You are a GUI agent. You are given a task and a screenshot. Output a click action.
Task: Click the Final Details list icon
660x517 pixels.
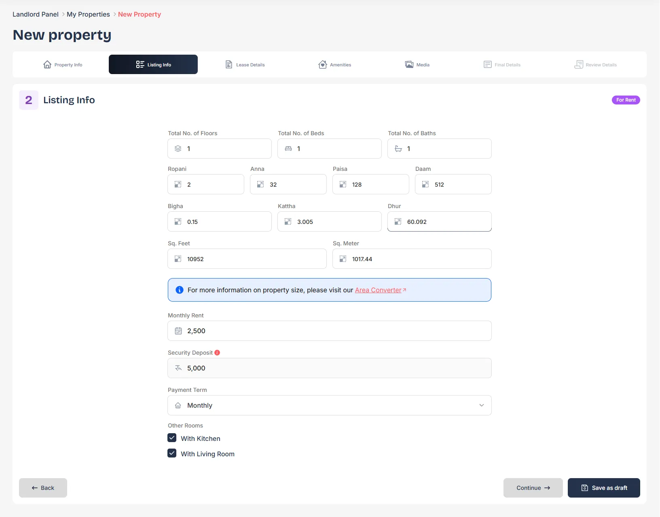pyautogui.click(x=488, y=65)
